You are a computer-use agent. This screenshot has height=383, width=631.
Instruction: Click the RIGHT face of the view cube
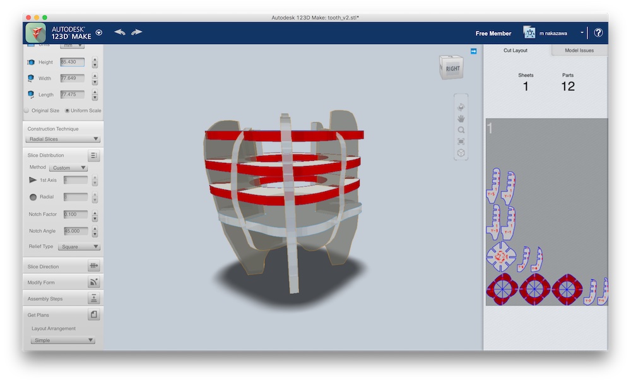pyautogui.click(x=452, y=69)
